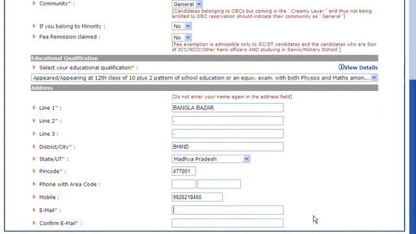Open the educational qualification dropdown
This screenshot has height=234, width=416.
click(204, 78)
